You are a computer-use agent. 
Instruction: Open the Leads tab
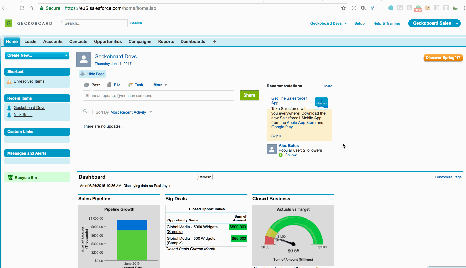(31, 42)
